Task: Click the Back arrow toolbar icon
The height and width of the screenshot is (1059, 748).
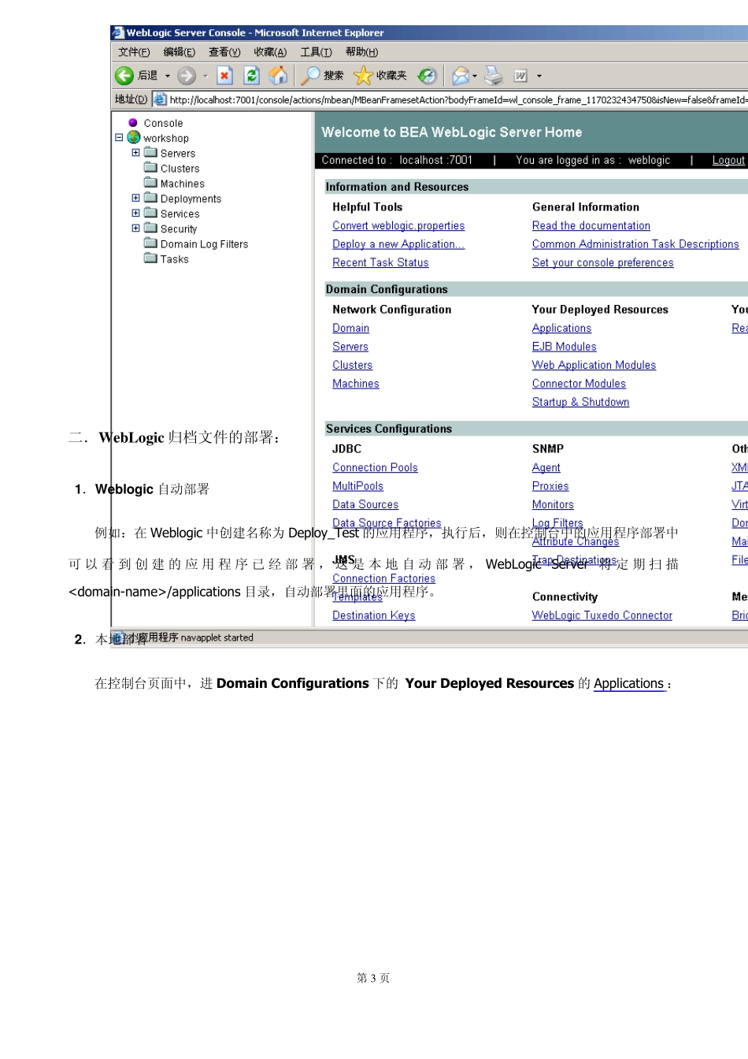Action: [124, 76]
